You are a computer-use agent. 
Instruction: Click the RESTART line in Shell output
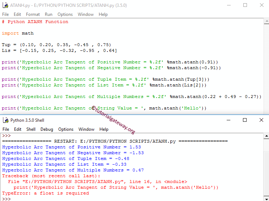click(115, 141)
